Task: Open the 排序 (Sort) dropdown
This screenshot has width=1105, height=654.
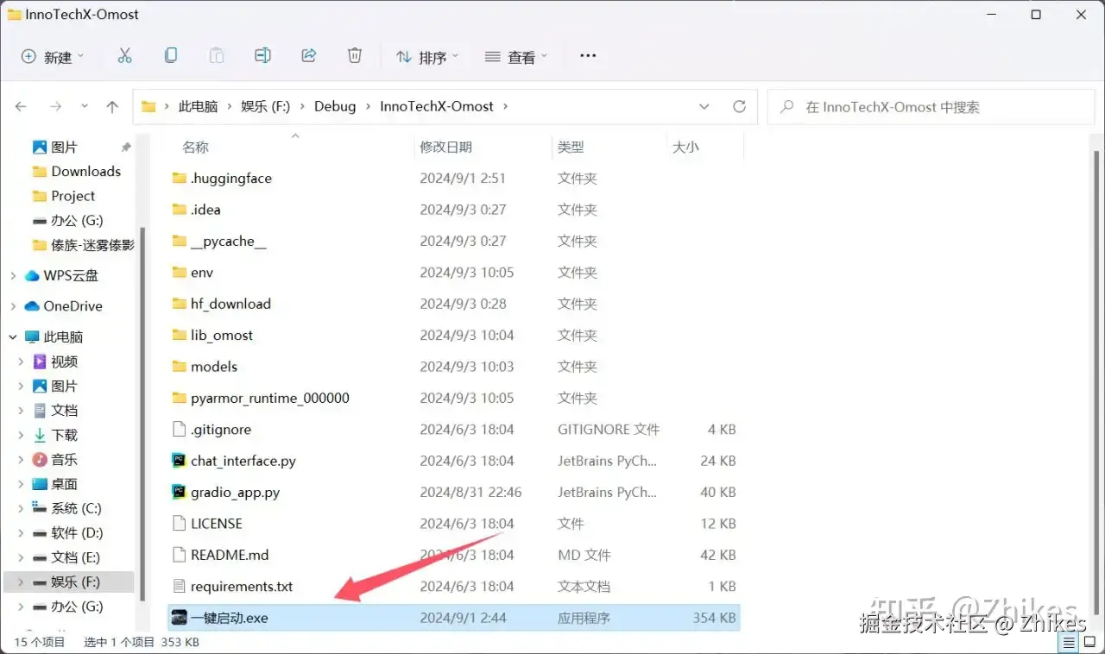Action: (427, 57)
